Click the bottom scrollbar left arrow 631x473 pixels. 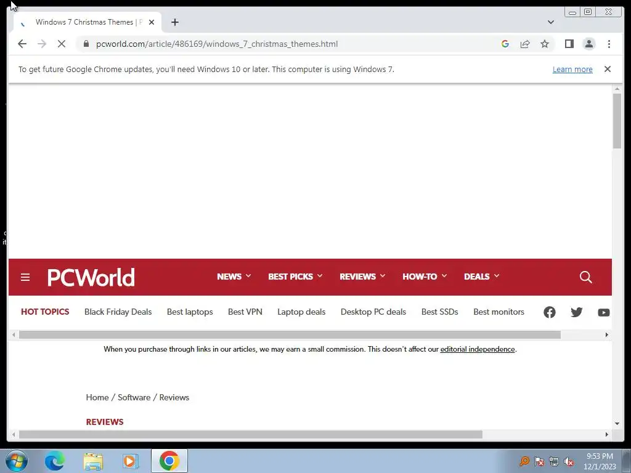[x=14, y=434]
